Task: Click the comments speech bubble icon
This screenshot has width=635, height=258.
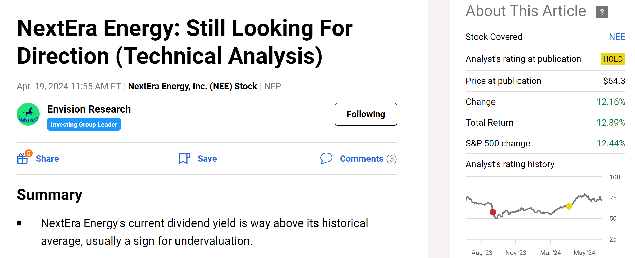Action: pyautogui.click(x=326, y=158)
